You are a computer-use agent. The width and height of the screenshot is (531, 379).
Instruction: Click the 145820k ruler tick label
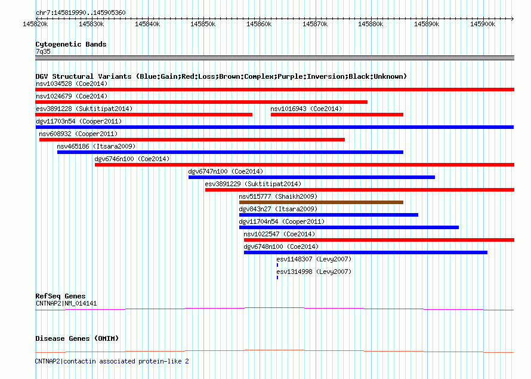(35, 24)
